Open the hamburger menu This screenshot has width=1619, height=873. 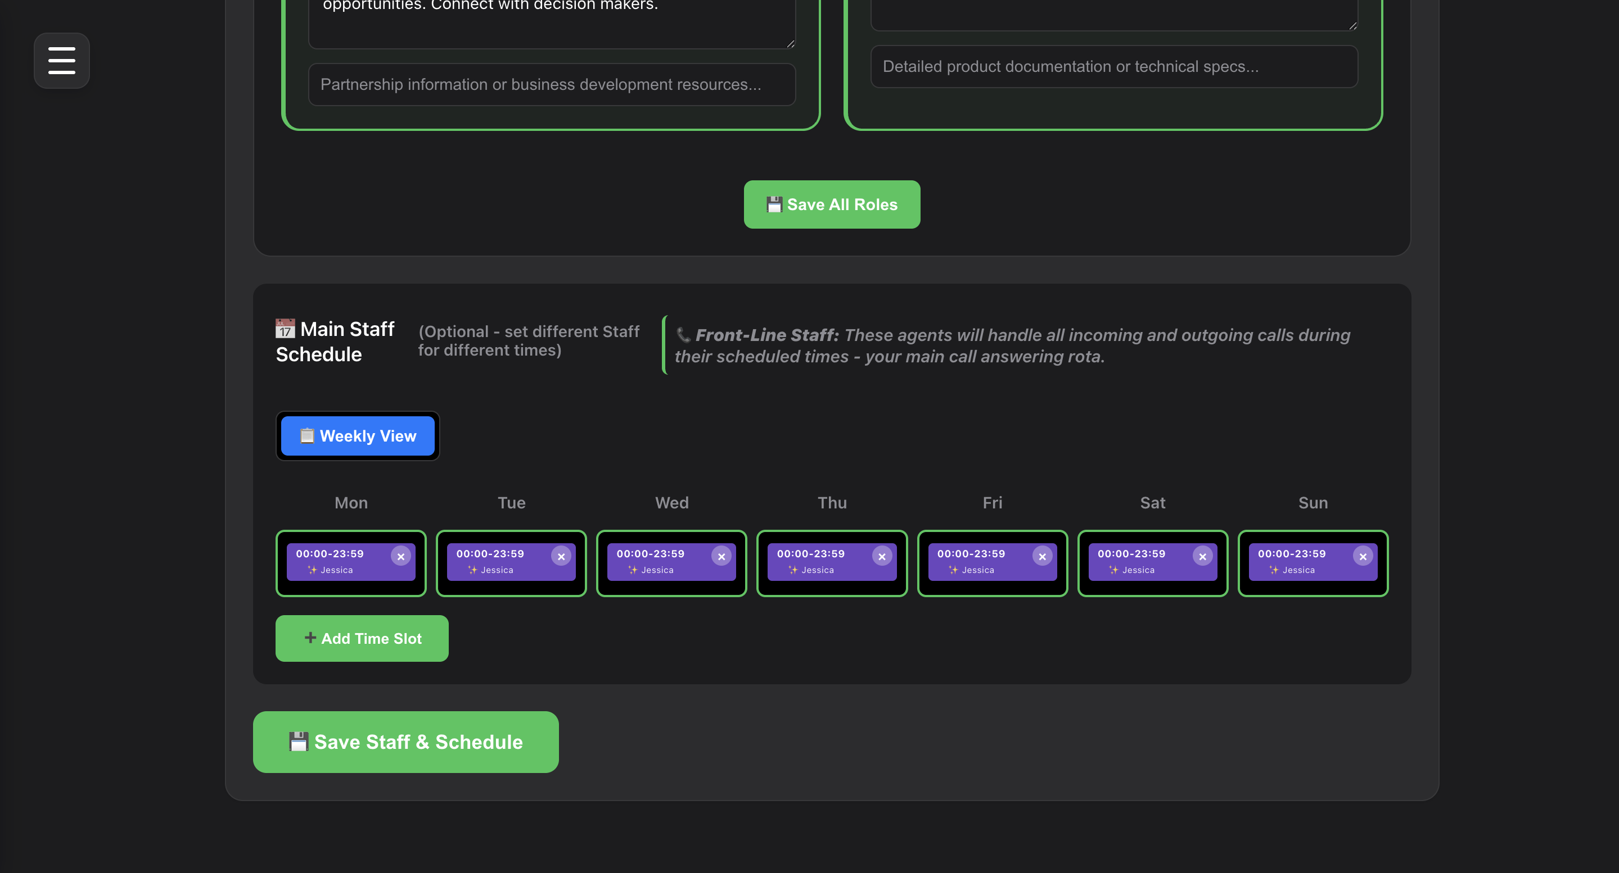click(62, 60)
